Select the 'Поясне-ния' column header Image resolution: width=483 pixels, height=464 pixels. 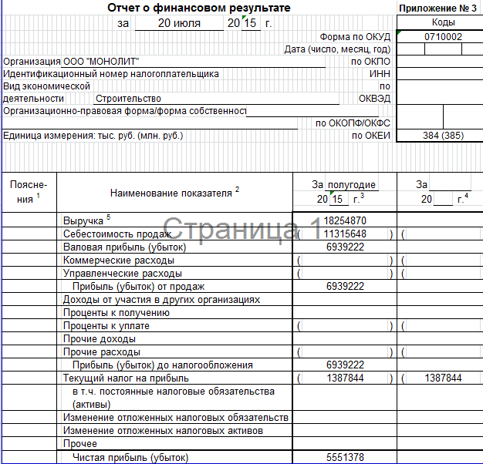coord(29,192)
